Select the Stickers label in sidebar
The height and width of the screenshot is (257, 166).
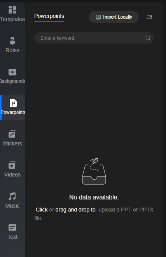click(x=12, y=143)
